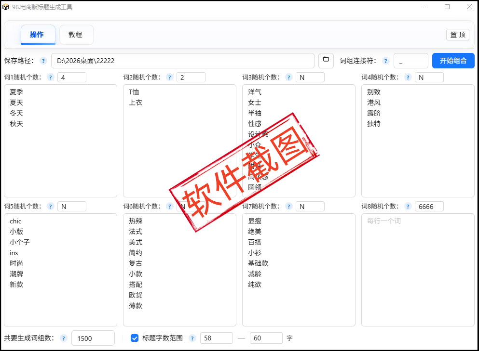Click the empty 词8 word list area
Screen dimensions: 479x351
417,270
